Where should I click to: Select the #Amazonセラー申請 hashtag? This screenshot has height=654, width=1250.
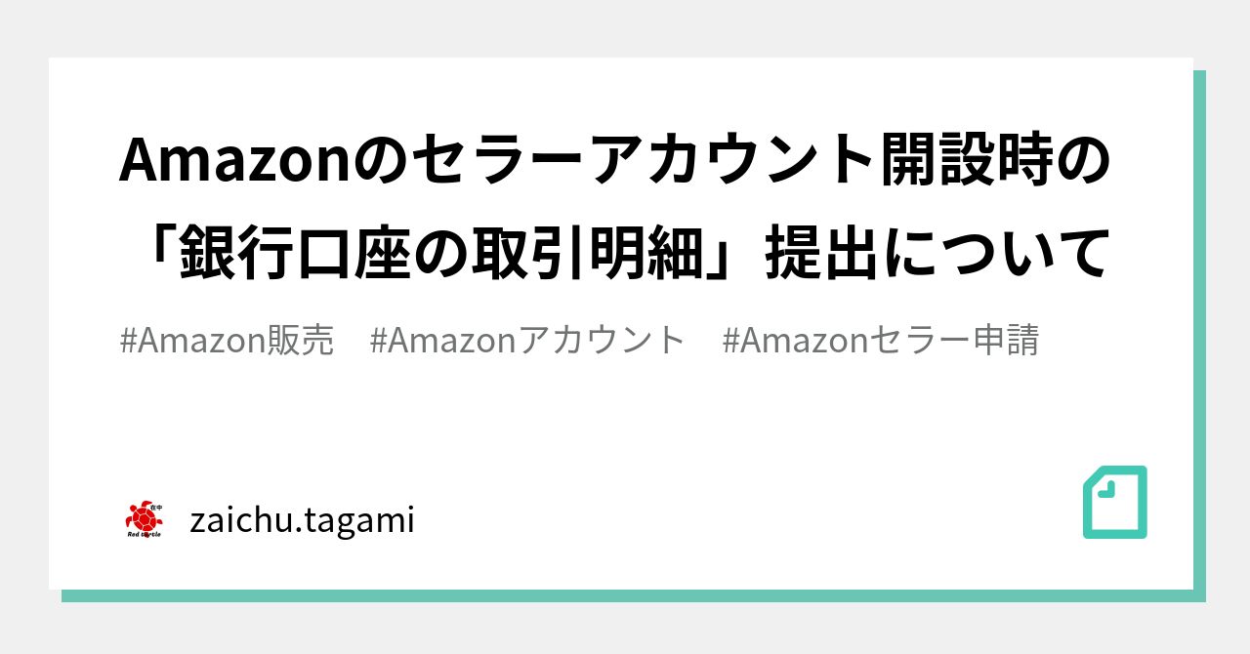click(x=881, y=341)
